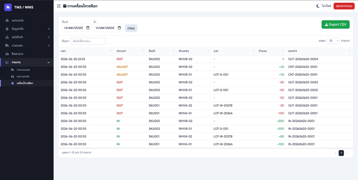This screenshot has height=180, width=358.
Task: Open calendar picker in ตั้งแต่ date field
Action: tap(88, 28)
